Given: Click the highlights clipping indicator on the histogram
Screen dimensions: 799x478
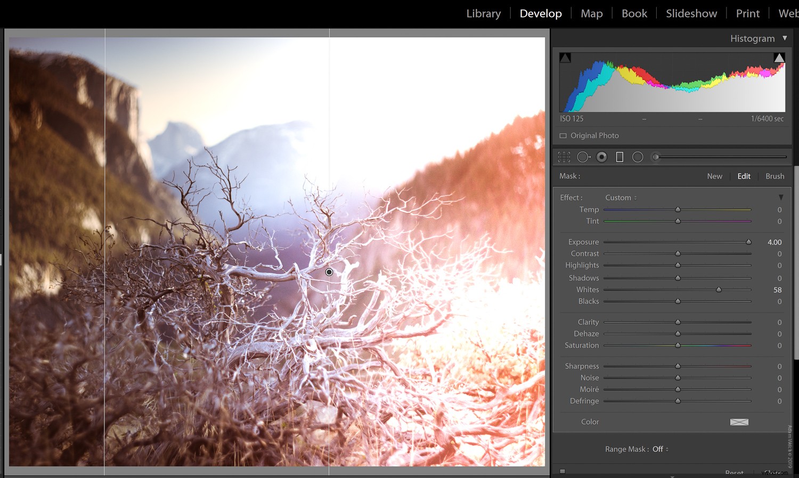Looking at the screenshot, I should [779, 57].
